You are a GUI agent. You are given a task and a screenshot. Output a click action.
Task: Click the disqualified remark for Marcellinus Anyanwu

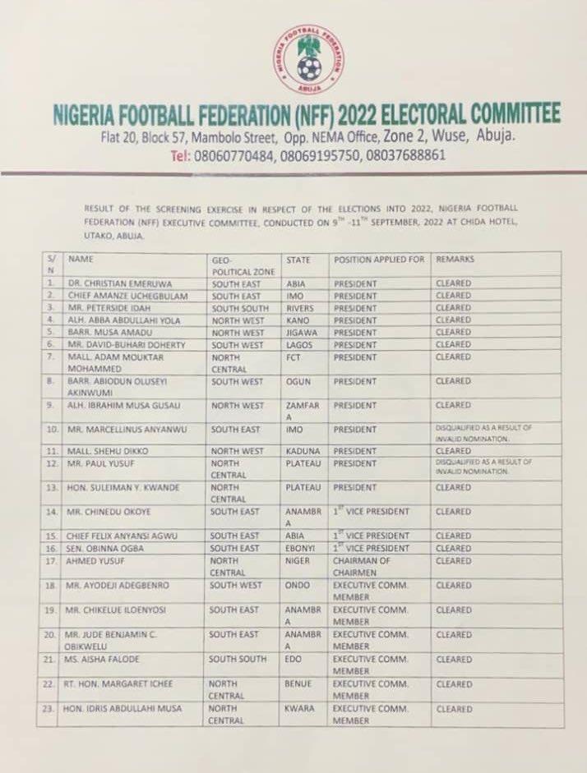click(x=483, y=433)
